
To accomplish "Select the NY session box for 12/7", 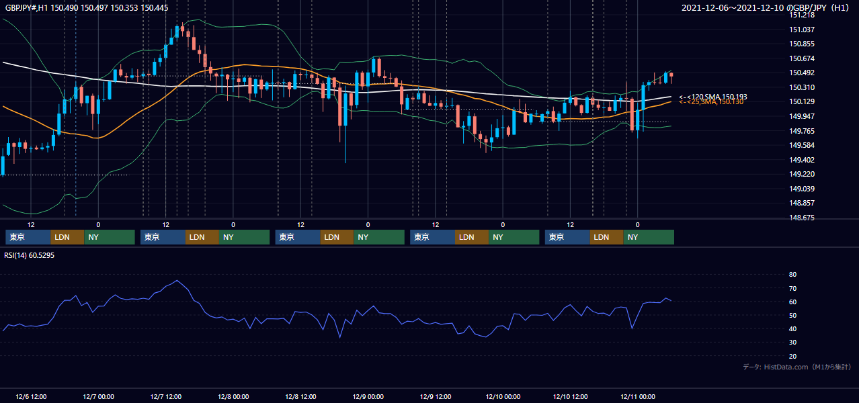I will tap(244, 237).
